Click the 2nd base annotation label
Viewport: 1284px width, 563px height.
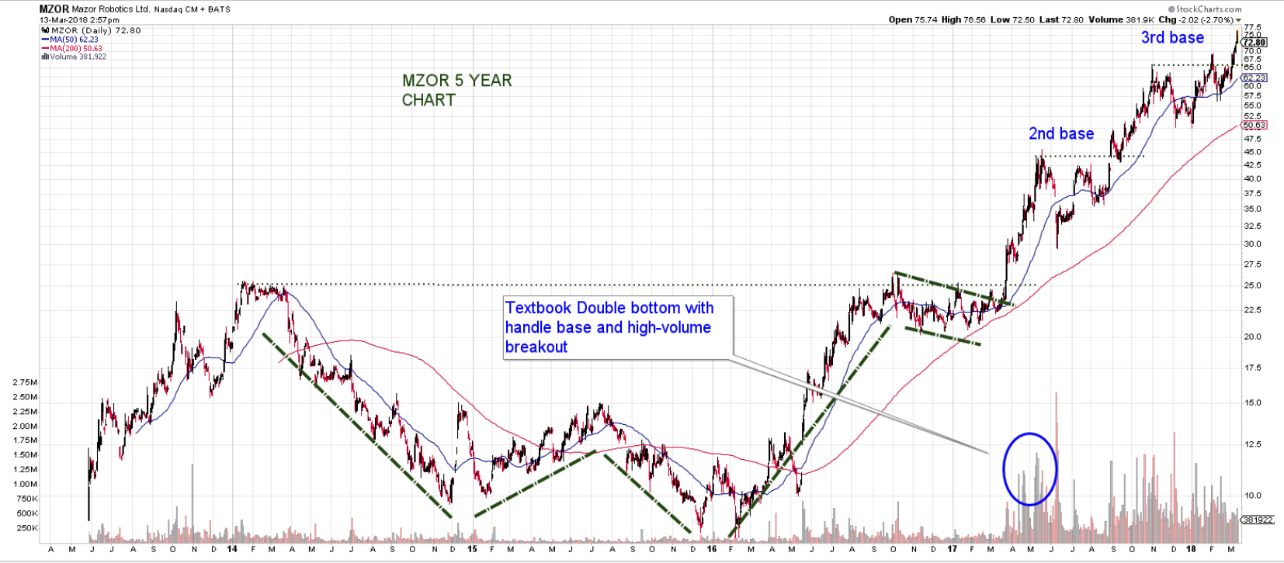(1061, 133)
